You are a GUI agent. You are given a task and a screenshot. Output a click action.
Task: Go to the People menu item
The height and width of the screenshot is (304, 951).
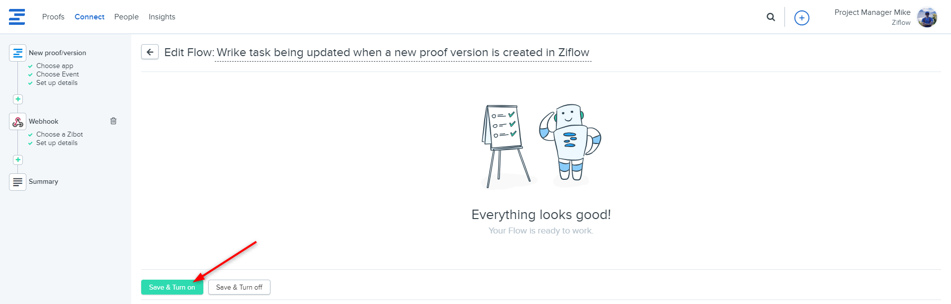126,17
